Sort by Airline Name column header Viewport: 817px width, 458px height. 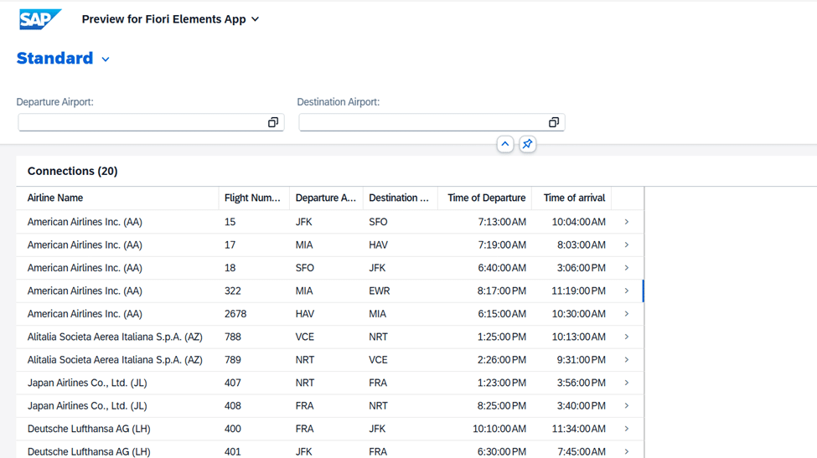pyautogui.click(x=55, y=198)
